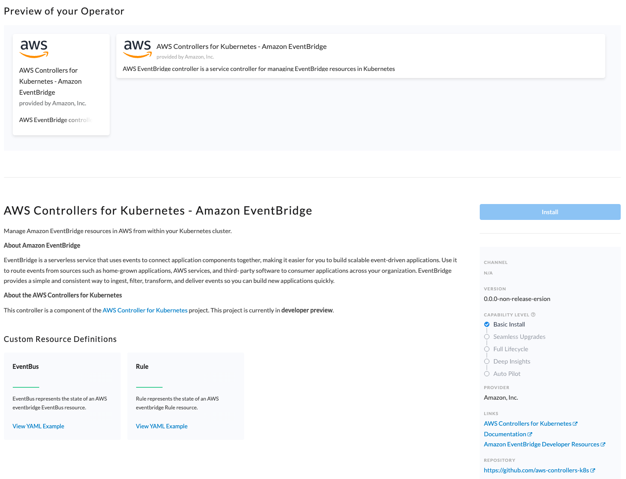Image resolution: width=626 pixels, height=479 pixels.
Task: Open AWS Controllers for Kubernetes sidebar link
Action: click(527, 423)
